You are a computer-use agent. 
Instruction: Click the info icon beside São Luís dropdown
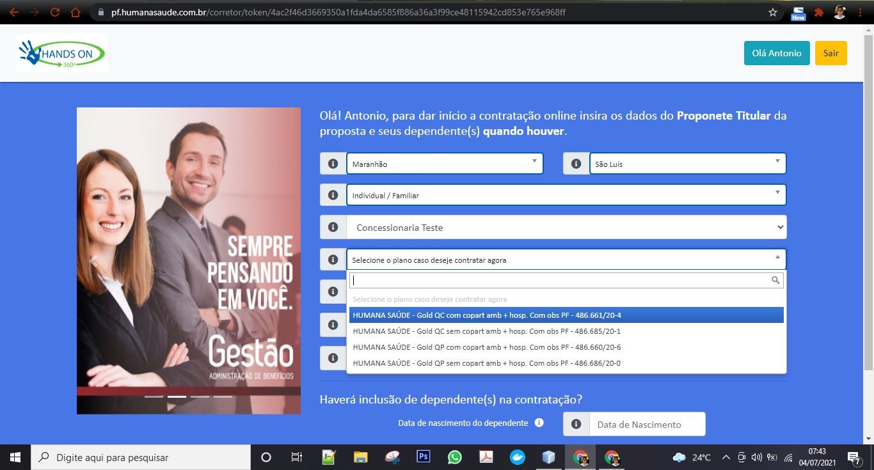point(576,164)
